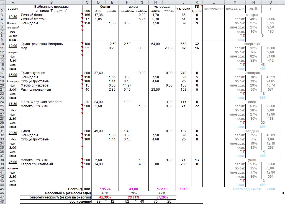Click the carbs total '172,10'
The height and width of the screenshot is (204, 285).
(x=162, y=189)
